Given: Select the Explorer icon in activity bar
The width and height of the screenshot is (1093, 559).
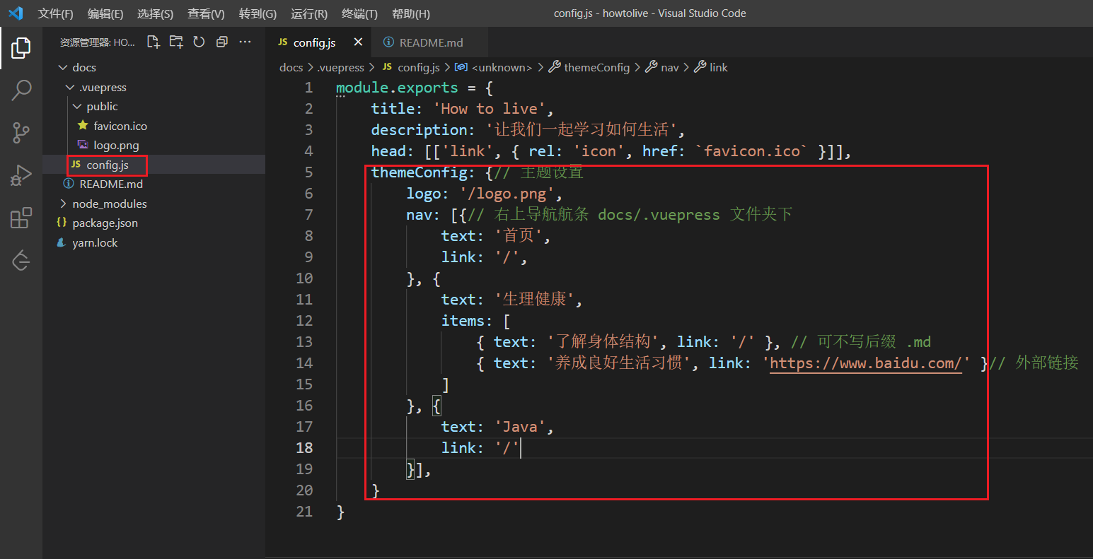Looking at the screenshot, I should [21, 48].
